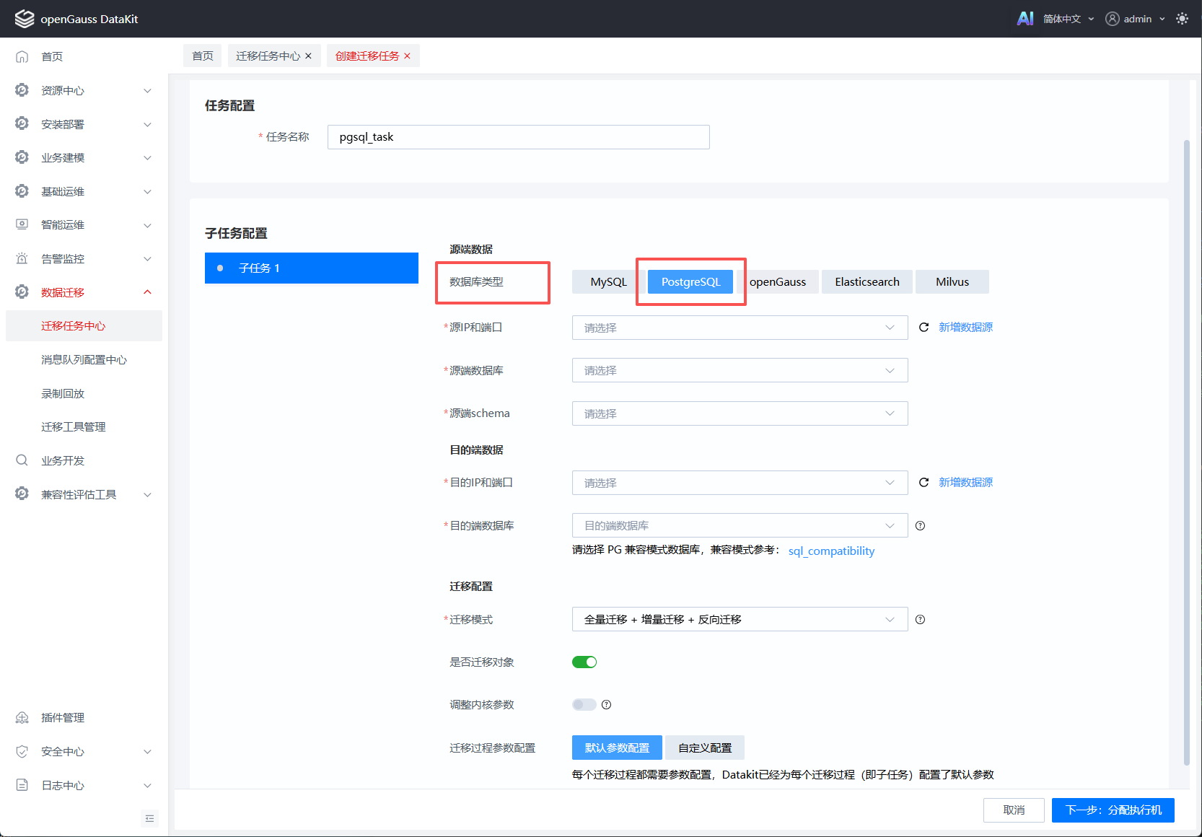Click the 资源中心 sidebar icon
The height and width of the screenshot is (837, 1202).
point(22,90)
